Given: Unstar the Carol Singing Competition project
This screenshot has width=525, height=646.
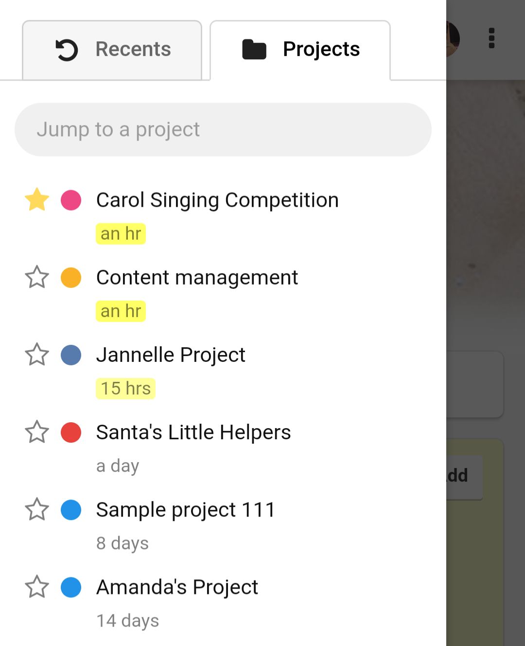Looking at the screenshot, I should coord(37,200).
